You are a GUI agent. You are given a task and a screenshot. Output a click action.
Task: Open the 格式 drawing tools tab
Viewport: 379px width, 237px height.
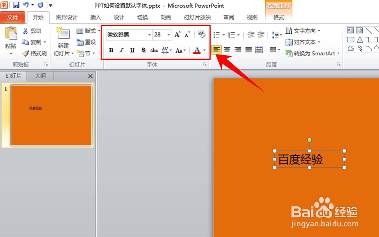click(x=279, y=17)
